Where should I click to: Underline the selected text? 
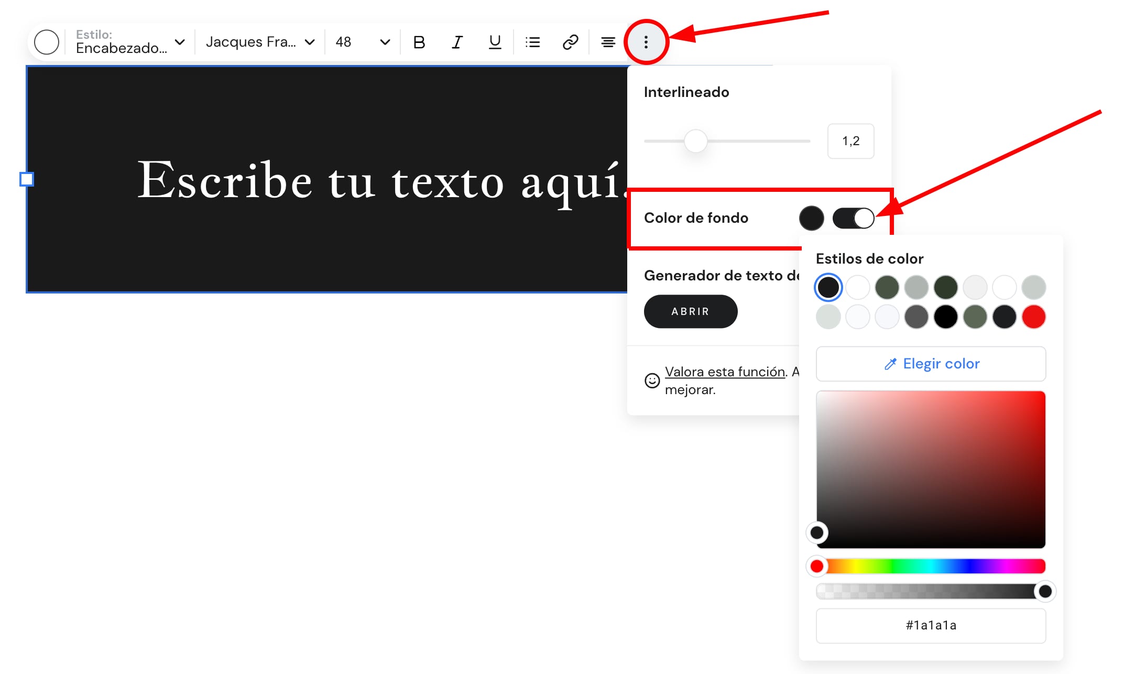point(495,42)
